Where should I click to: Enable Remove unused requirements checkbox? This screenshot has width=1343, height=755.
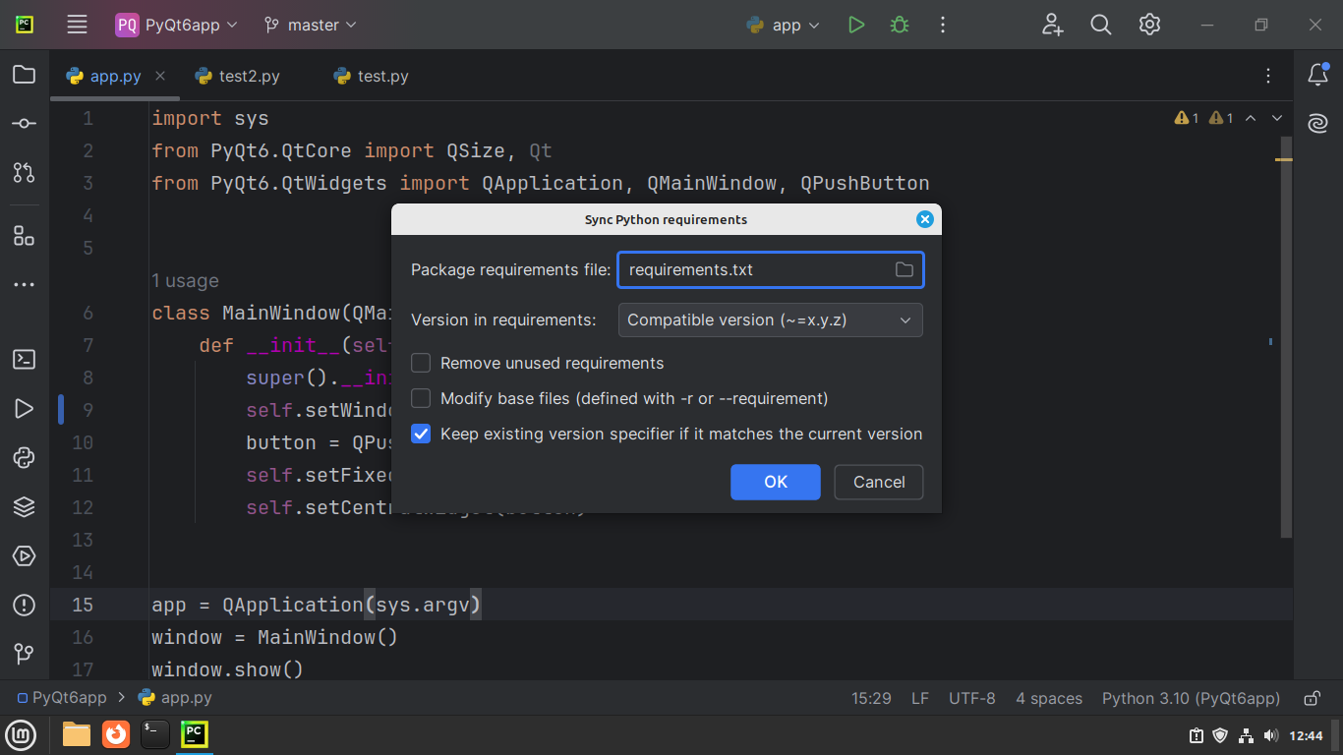click(x=421, y=363)
